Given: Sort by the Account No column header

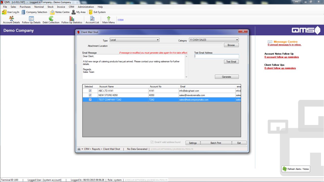Looking at the screenshot, I should click(x=163, y=86).
